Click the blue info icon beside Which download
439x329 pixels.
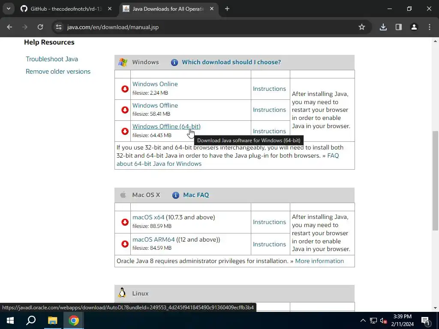point(174,63)
